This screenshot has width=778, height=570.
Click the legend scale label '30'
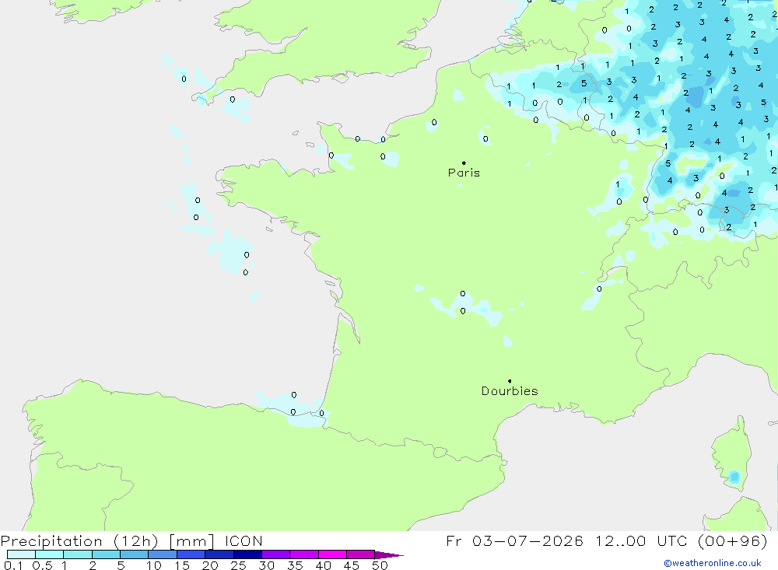(x=266, y=565)
